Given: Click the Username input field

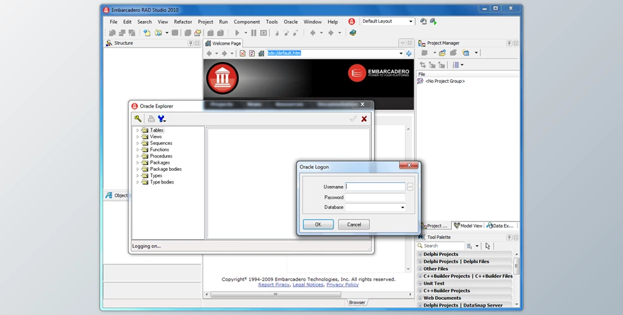Looking at the screenshot, I should click(375, 187).
